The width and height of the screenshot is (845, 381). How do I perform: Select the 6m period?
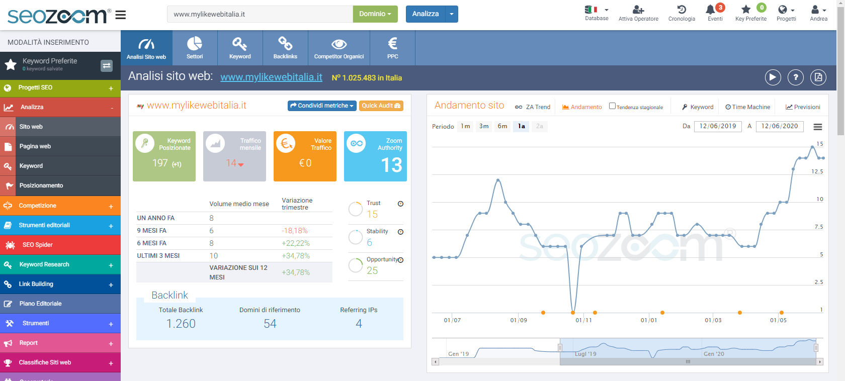pyautogui.click(x=502, y=126)
